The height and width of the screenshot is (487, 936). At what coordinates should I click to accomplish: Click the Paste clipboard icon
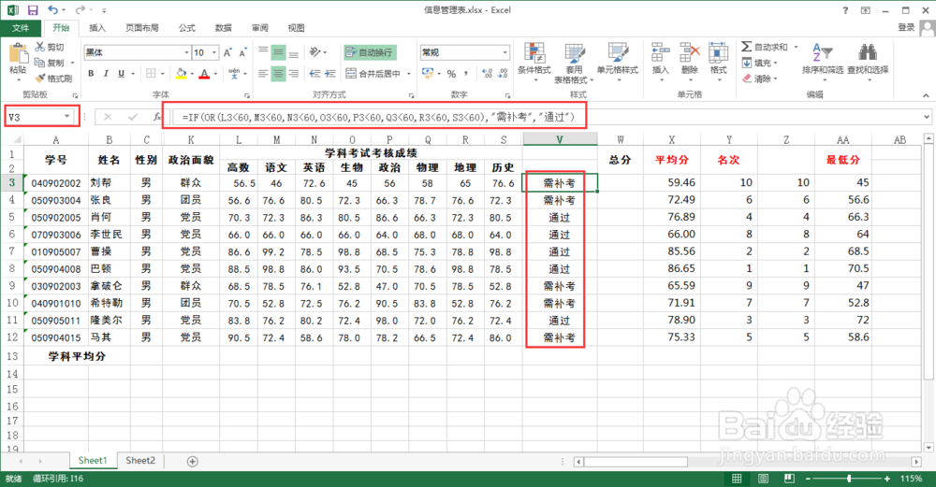tap(18, 53)
